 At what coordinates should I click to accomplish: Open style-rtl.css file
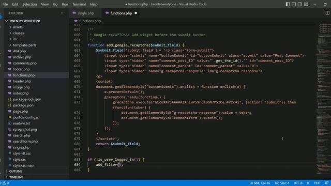(22, 153)
